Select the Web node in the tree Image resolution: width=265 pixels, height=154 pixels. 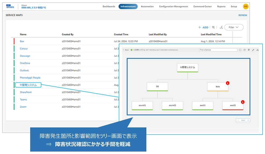(x=218, y=87)
